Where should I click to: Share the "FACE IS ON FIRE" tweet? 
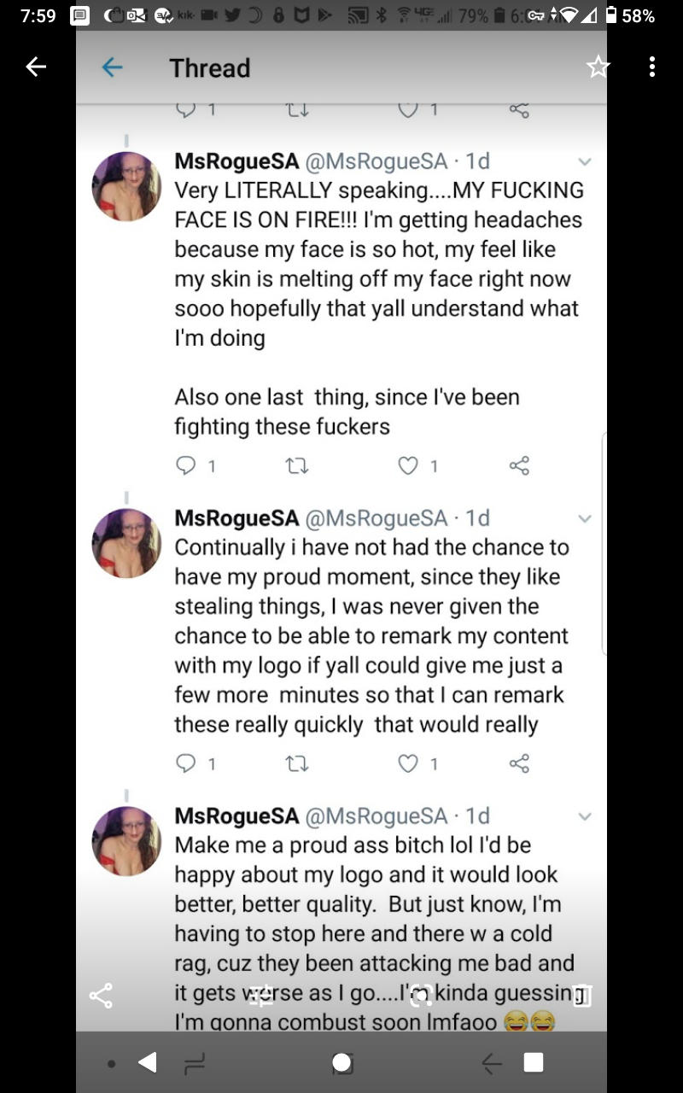[x=519, y=465]
